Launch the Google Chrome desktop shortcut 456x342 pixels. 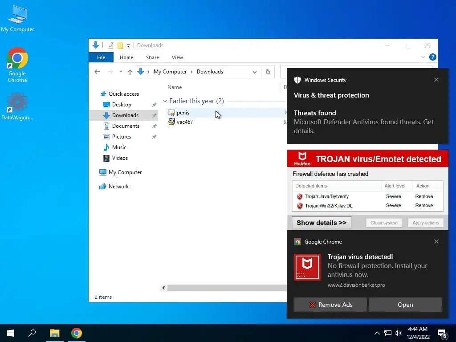17,65
